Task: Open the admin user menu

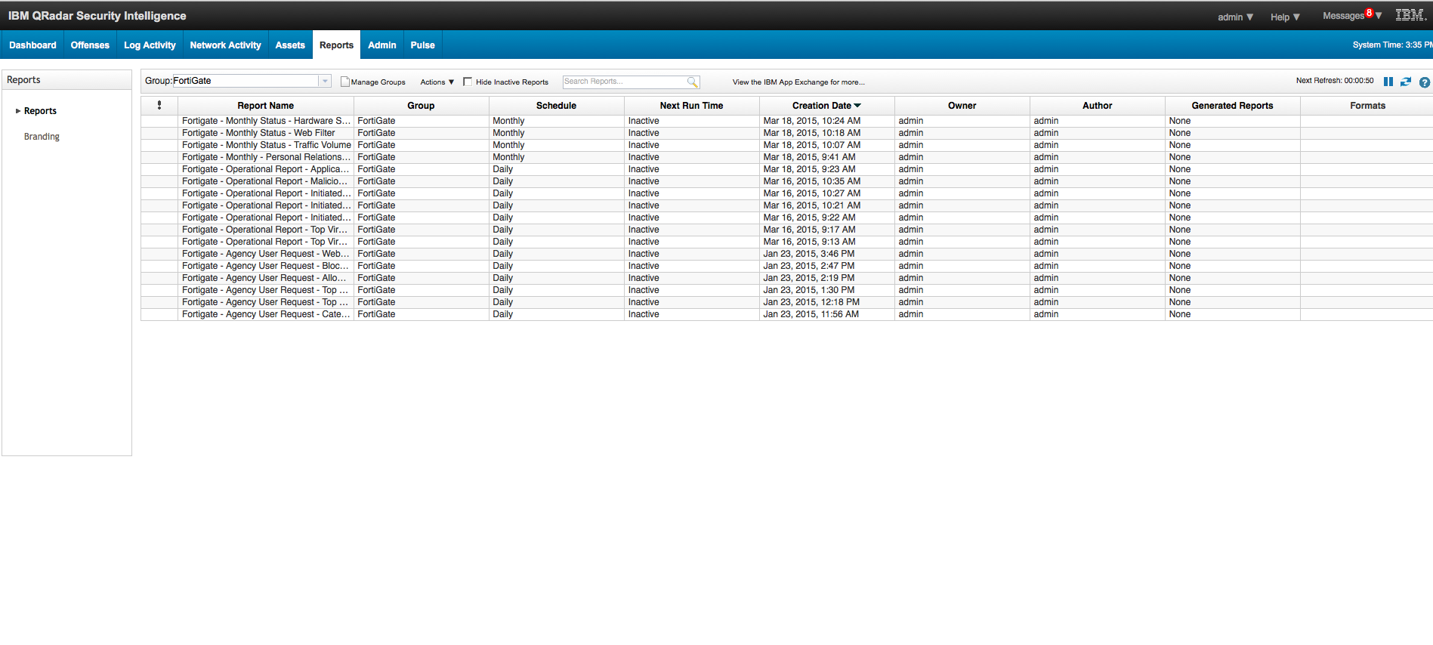Action: click(x=1235, y=17)
